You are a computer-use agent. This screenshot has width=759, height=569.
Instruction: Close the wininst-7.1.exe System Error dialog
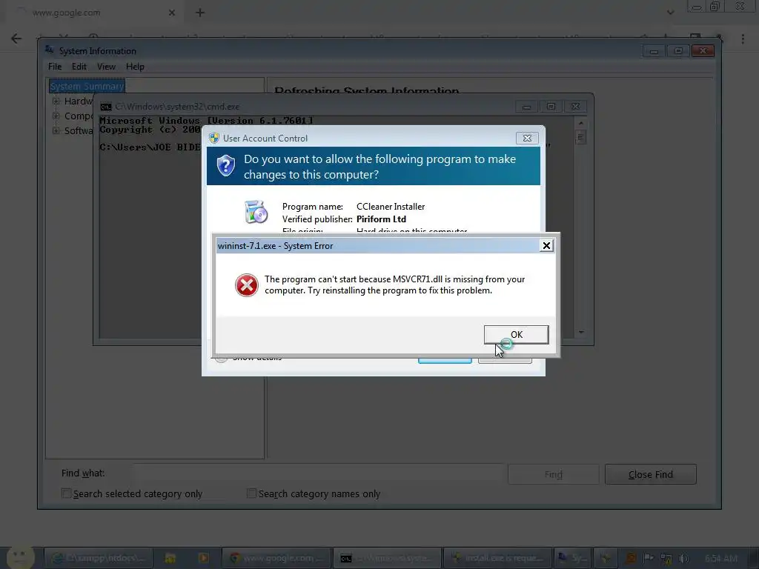pos(546,246)
